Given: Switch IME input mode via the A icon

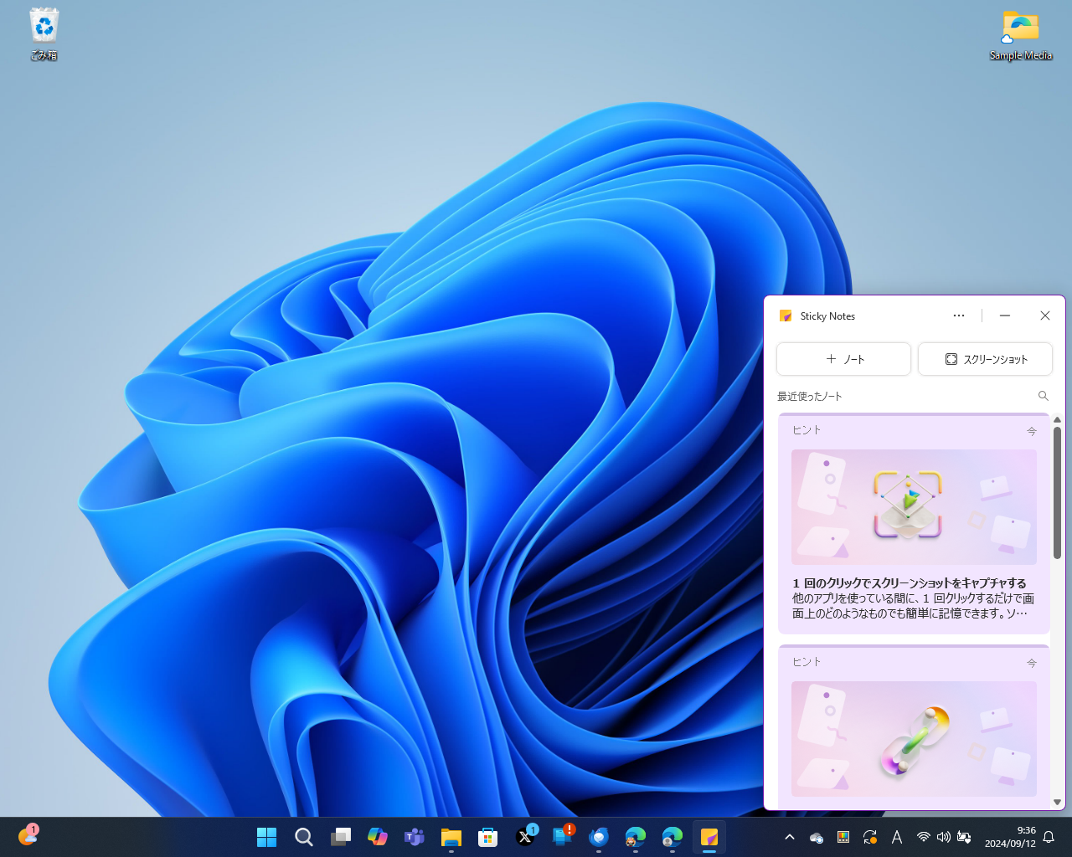Looking at the screenshot, I should click(896, 836).
